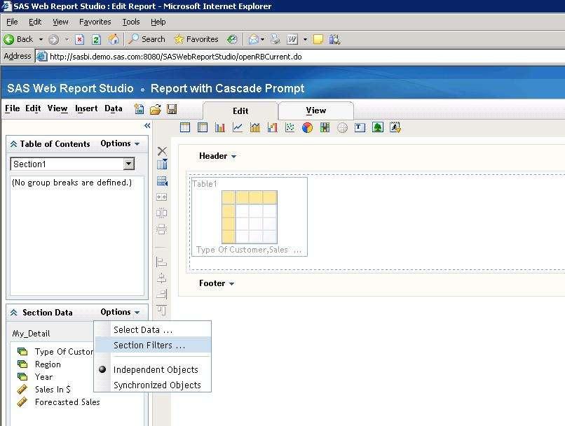Image resolution: width=565 pixels, height=426 pixels.
Task: Insert a bar-line chart object
Action: [x=254, y=127]
